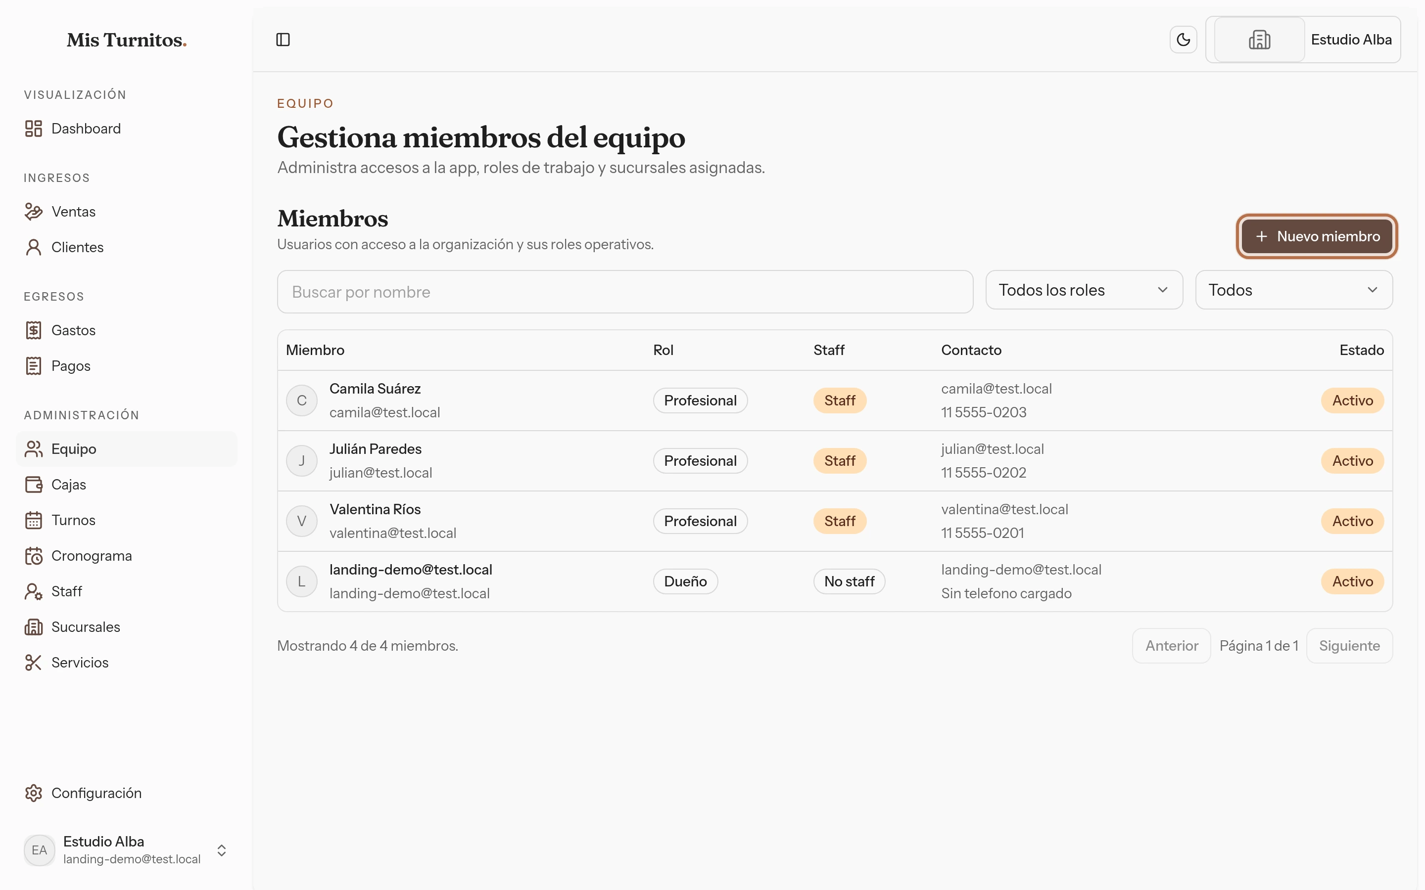Open the Todos status filter dropdown
This screenshot has height=890, width=1425.
click(x=1294, y=290)
